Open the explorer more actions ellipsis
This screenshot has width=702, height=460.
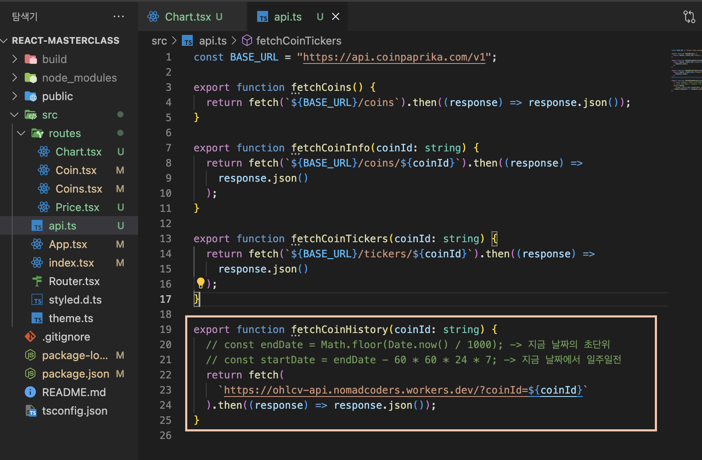pyautogui.click(x=119, y=17)
